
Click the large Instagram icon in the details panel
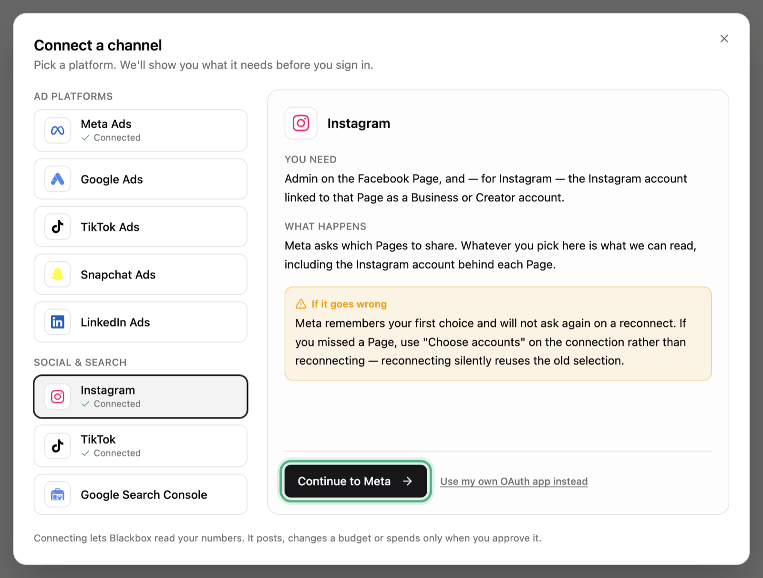click(301, 123)
